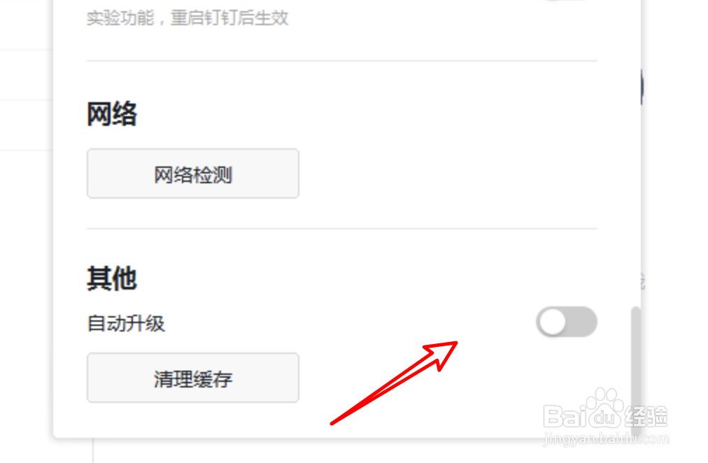The width and height of the screenshot is (708, 463).
Task: Click the settings panel scrollbar thumb
Action: 636,371
